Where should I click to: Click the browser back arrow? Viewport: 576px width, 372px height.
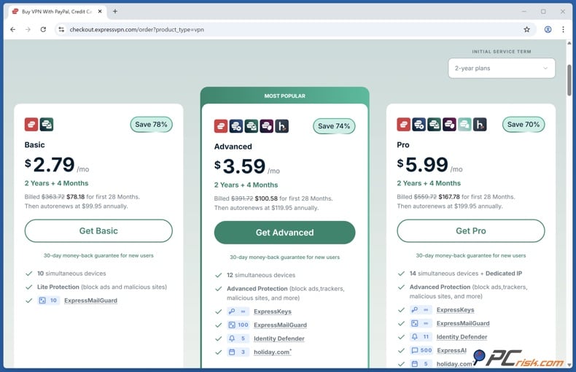[13, 29]
